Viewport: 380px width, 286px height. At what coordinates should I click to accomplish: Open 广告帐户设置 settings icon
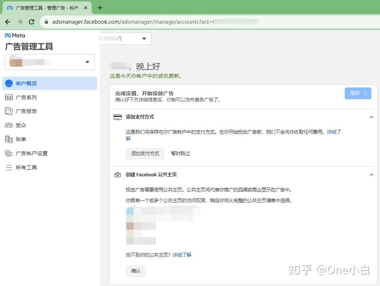[x=9, y=153]
